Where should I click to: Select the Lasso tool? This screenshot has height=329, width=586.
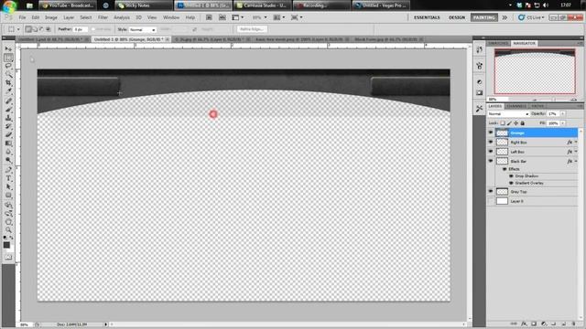[8, 66]
